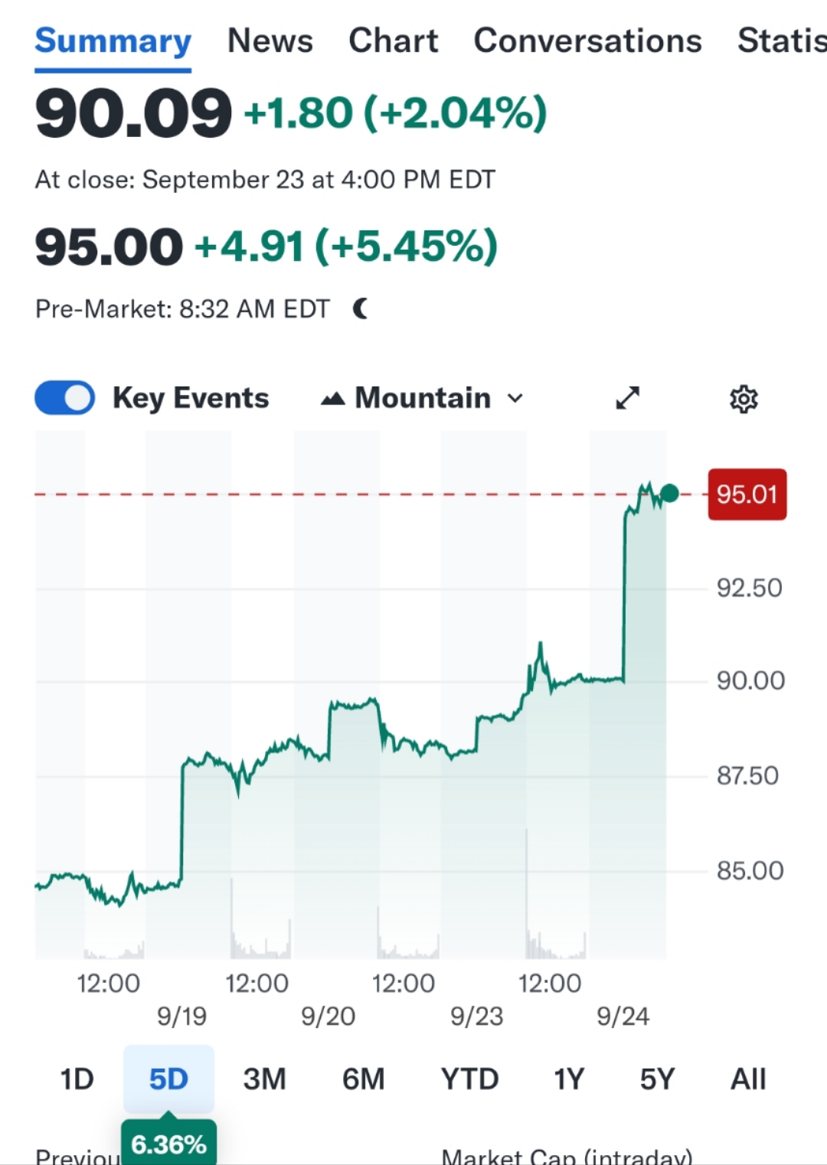This screenshot has width=827, height=1165.
Task: Select the 1D time range
Action: pyautogui.click(x=77, y=1079)
